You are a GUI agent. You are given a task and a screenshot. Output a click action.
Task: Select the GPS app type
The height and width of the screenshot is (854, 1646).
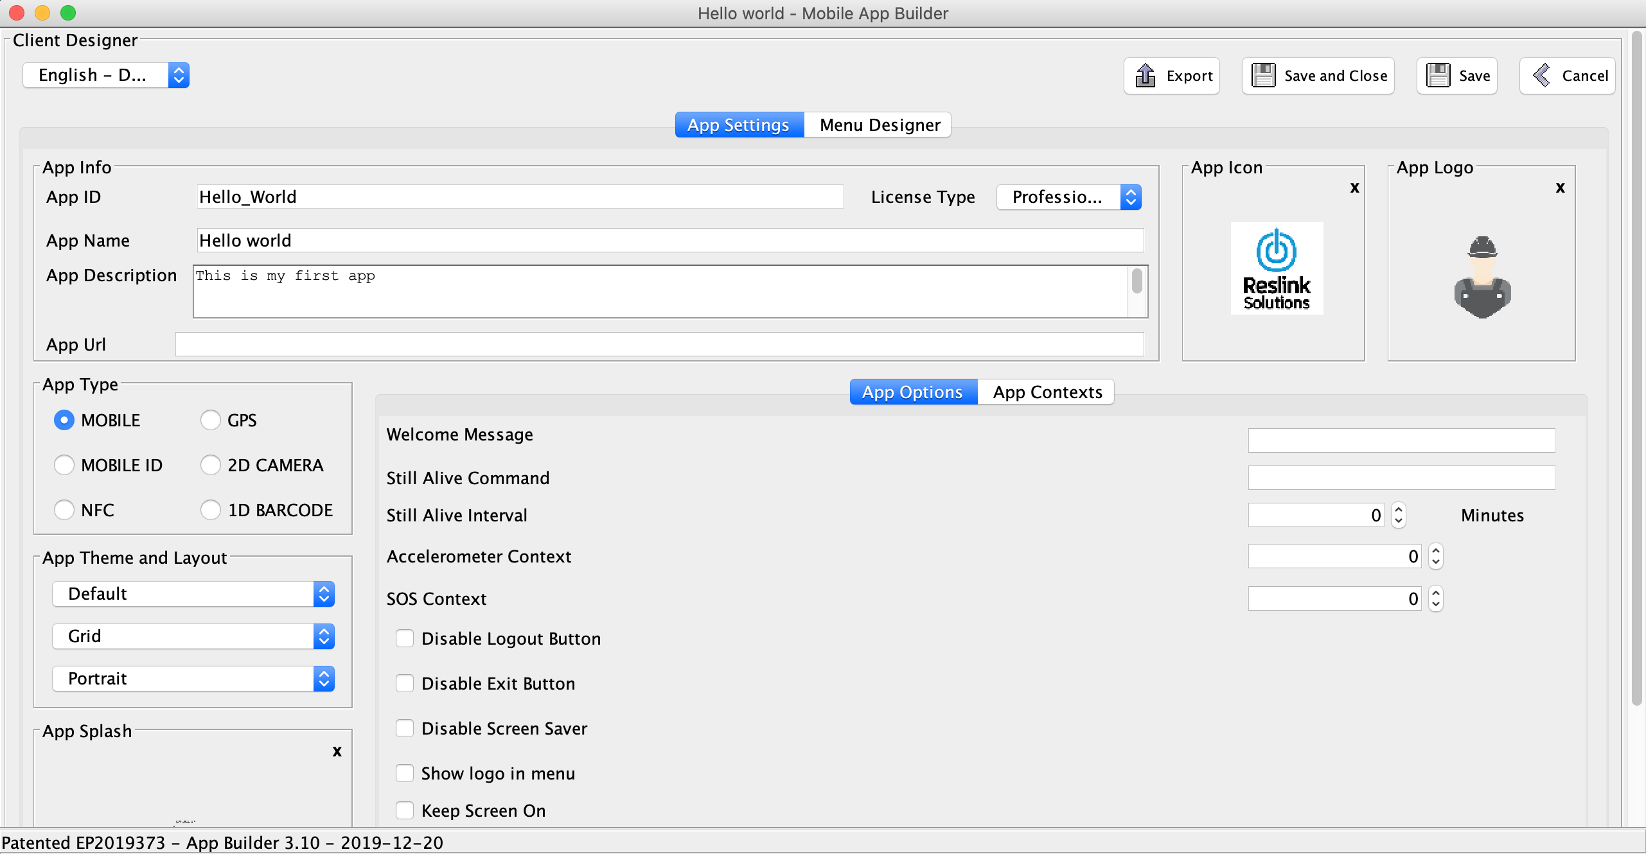click(211, 420)
